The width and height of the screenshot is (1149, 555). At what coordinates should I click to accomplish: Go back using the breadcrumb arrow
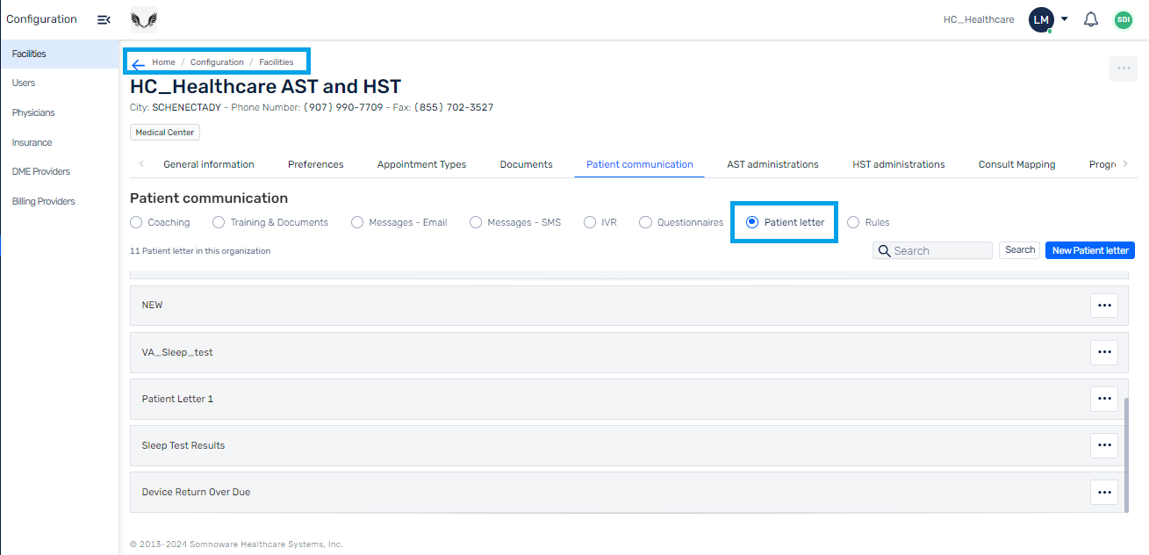click(x=138, y=64)
